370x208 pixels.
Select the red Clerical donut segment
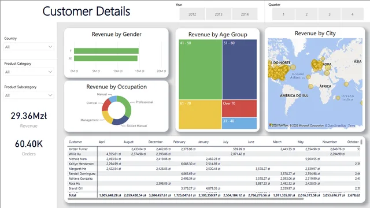106,105
